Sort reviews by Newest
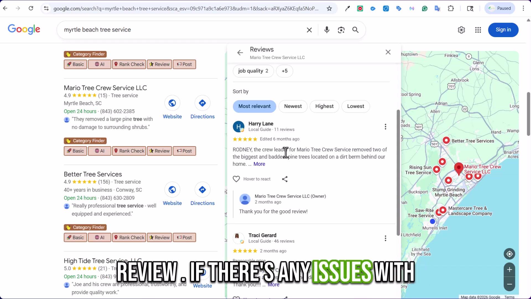 click(x=293, y=106)
